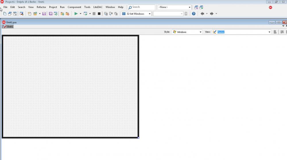
Task: Click the IDE Insight Search box
Action: (x=141, y=7)
